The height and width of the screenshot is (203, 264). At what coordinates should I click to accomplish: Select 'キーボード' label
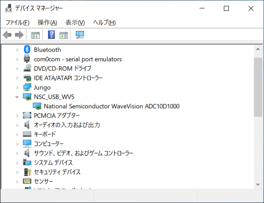pyautogui.click(x=45, y=134)
